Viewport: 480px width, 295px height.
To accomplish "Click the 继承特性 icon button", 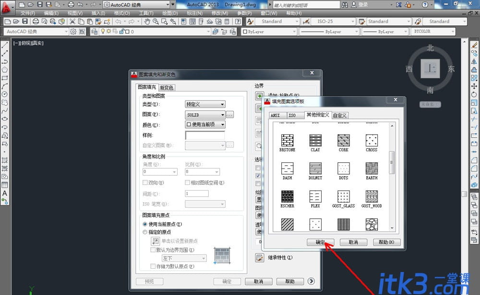I will click(260, 258).
